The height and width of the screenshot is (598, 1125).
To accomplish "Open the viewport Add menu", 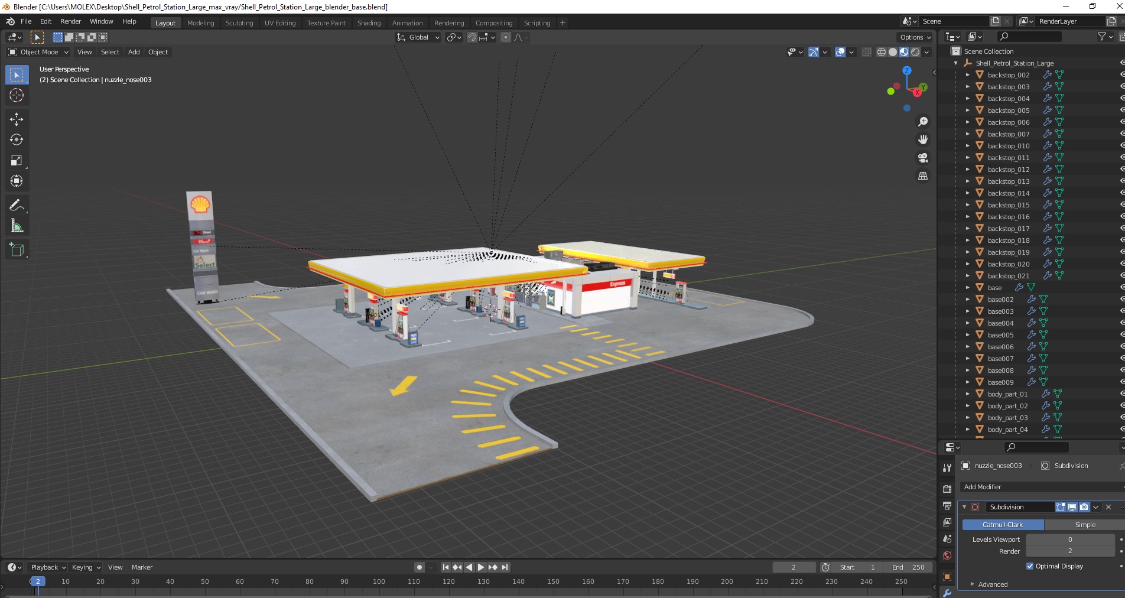I will click(x=134, y=52).
